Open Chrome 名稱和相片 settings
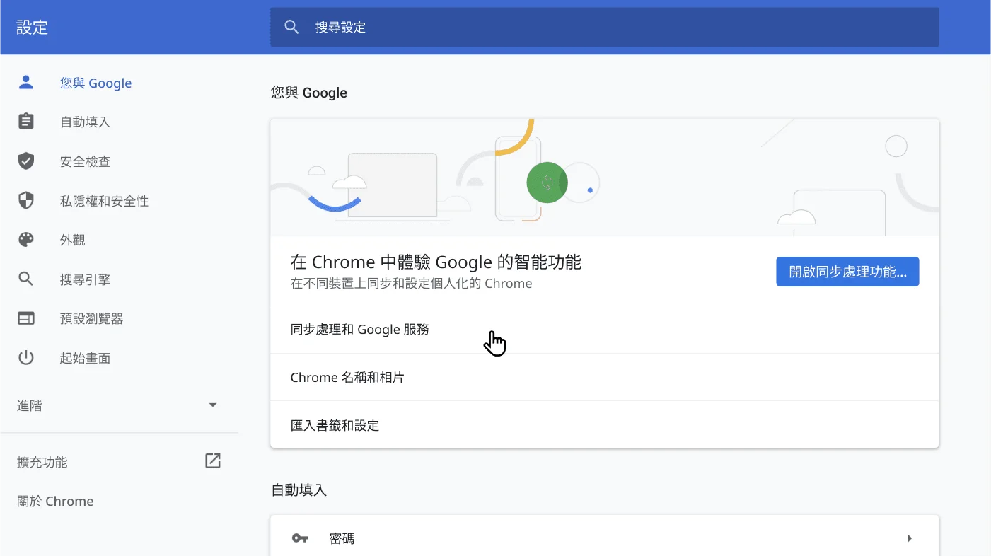 [347, 377]
